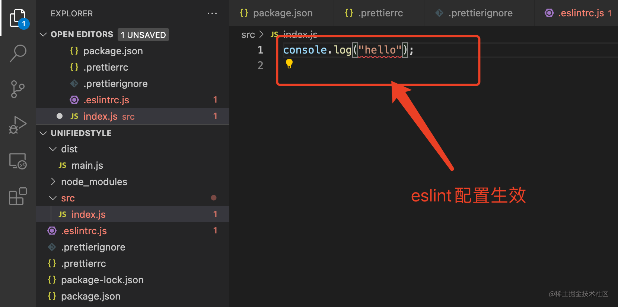Switch to the .prettierrc tab
618x307 pixels.
coord(379,13)
